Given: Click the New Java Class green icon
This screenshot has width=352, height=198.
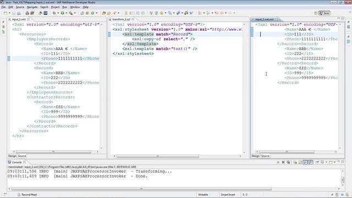Looking at the screenshot, I should [x=92, y=13].
